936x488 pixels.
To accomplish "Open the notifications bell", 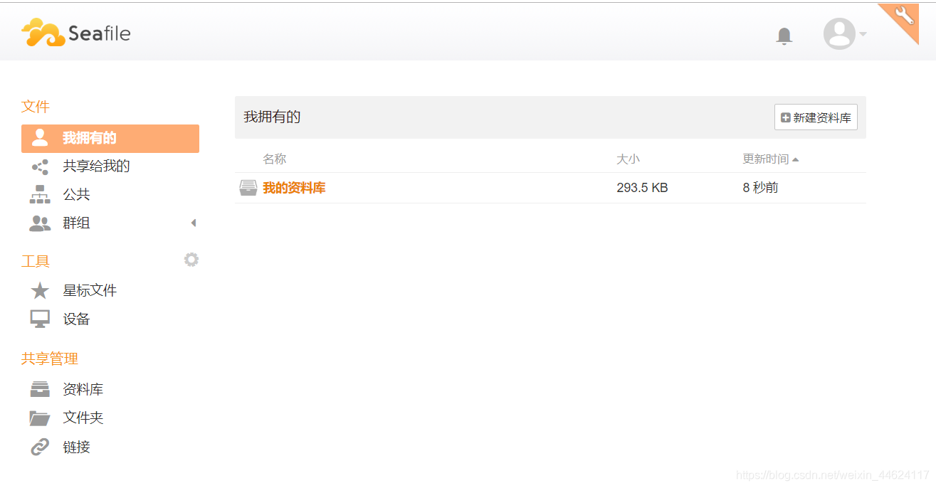I will click(x=784, y=36).
